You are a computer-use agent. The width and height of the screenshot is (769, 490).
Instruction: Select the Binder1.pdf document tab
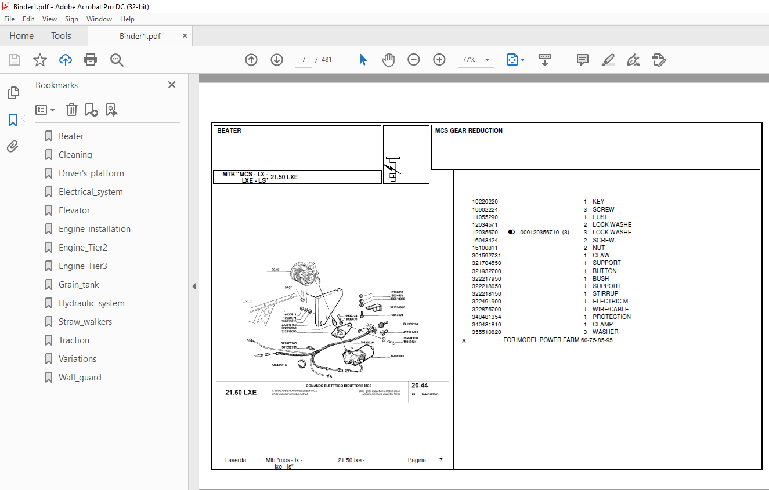pyautogui.click(x=140, y=36)
